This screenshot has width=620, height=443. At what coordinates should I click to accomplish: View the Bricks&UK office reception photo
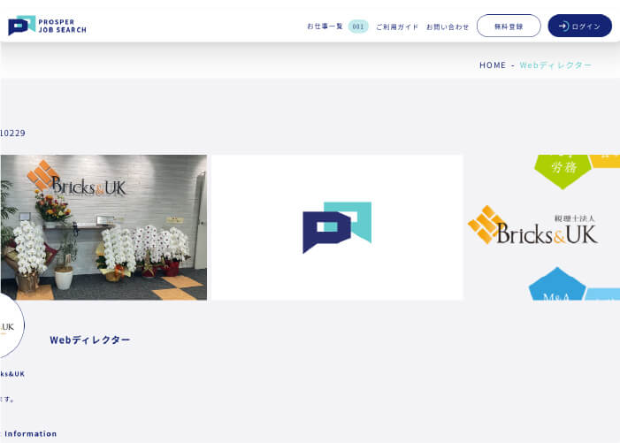(103, 227)
